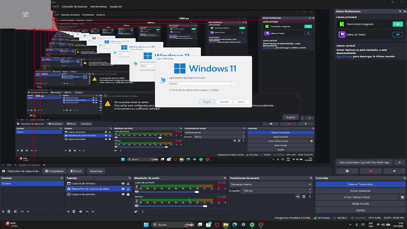Add a new scene with plus icon
This screenshot has width=407, height=229.
tap(3, 212)
